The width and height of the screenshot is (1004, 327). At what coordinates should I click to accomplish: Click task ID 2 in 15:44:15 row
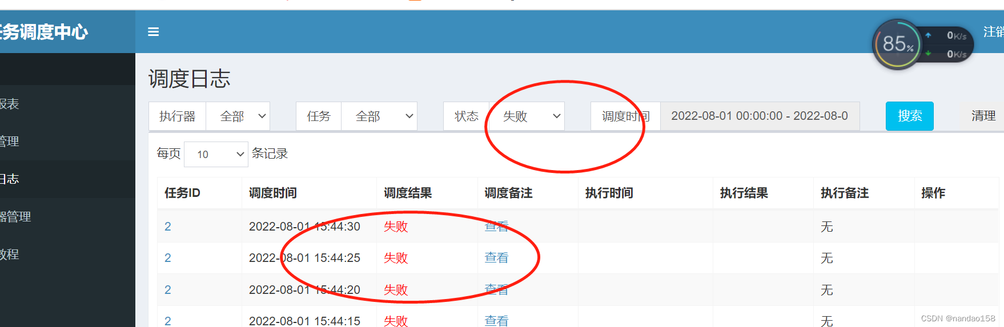click(168, 321)
